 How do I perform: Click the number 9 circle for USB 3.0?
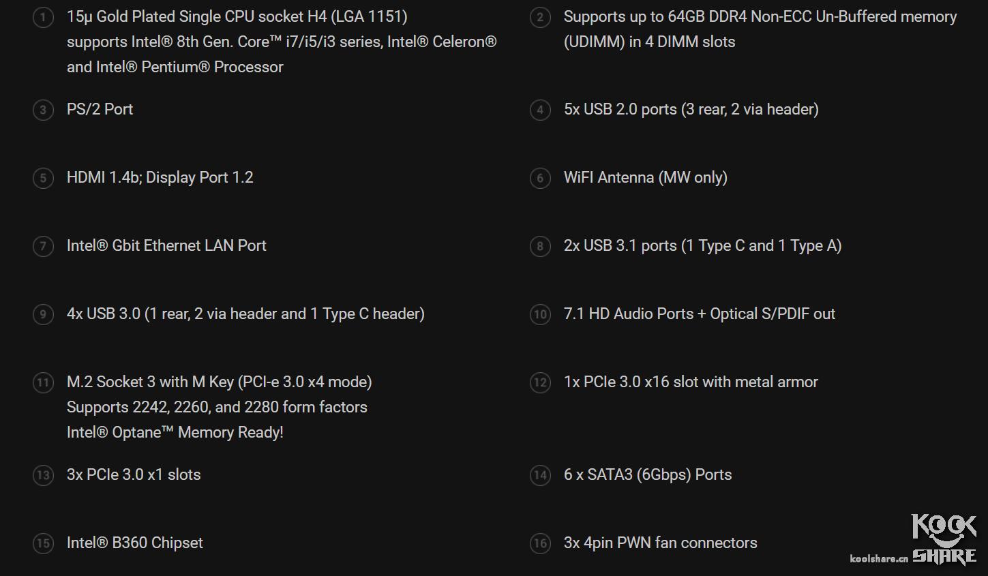pyautogui.click(x=43, y=314)
